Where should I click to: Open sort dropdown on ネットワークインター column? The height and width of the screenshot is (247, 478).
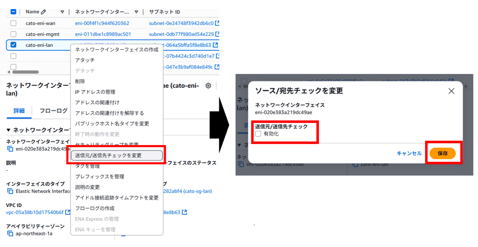136,12
